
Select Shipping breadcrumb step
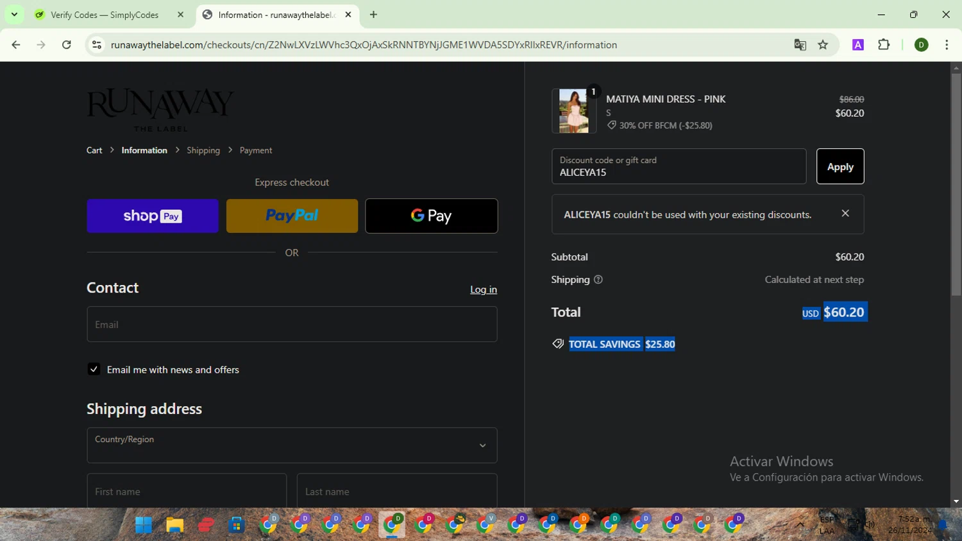203,150
